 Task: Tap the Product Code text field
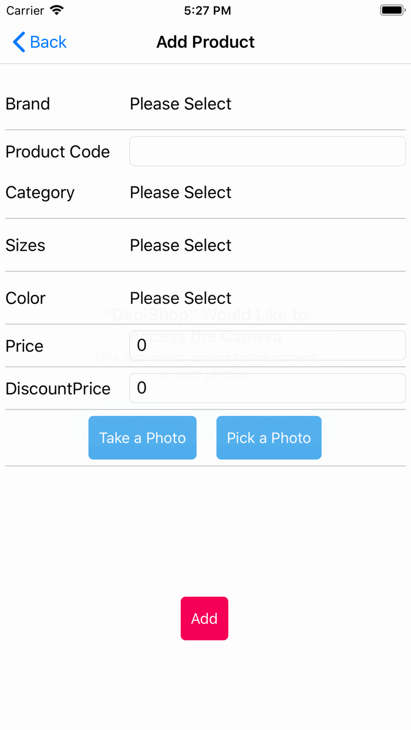[267, 151]
